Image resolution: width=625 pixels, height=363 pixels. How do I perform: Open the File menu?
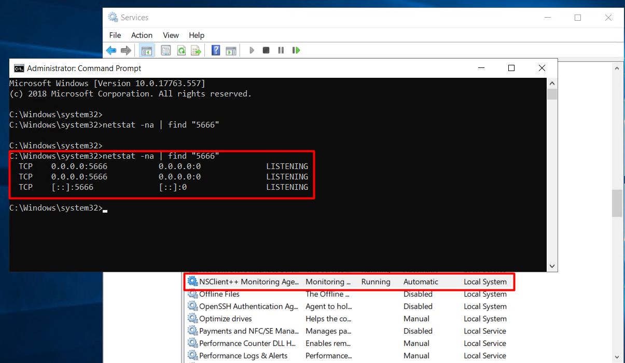115,35
